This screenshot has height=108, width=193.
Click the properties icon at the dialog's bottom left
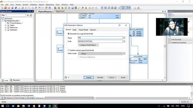pyautogui.click(x=66, y=77)
